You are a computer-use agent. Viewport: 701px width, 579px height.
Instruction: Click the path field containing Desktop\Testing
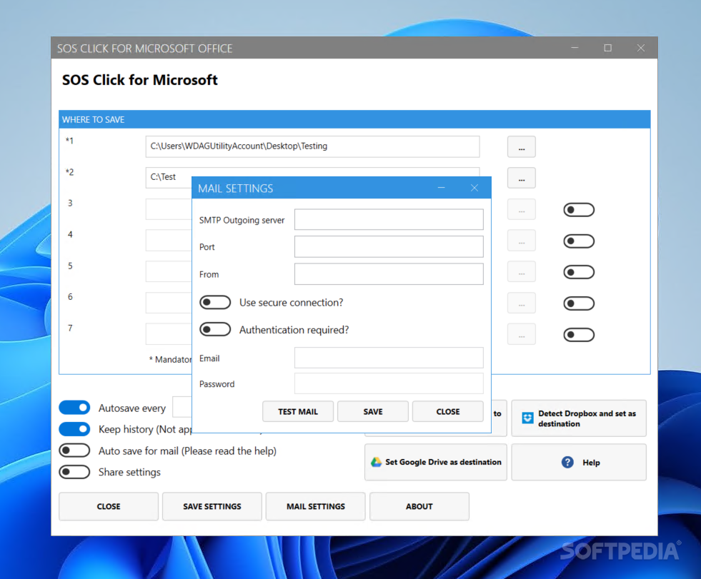pyautogui.click(x=312, y=146)
